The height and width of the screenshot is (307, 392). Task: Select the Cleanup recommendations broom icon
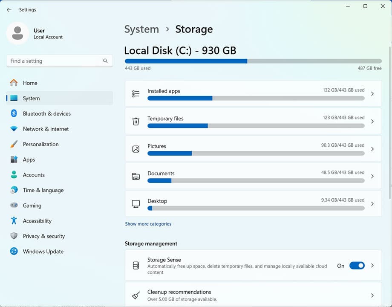pos(135,295)
